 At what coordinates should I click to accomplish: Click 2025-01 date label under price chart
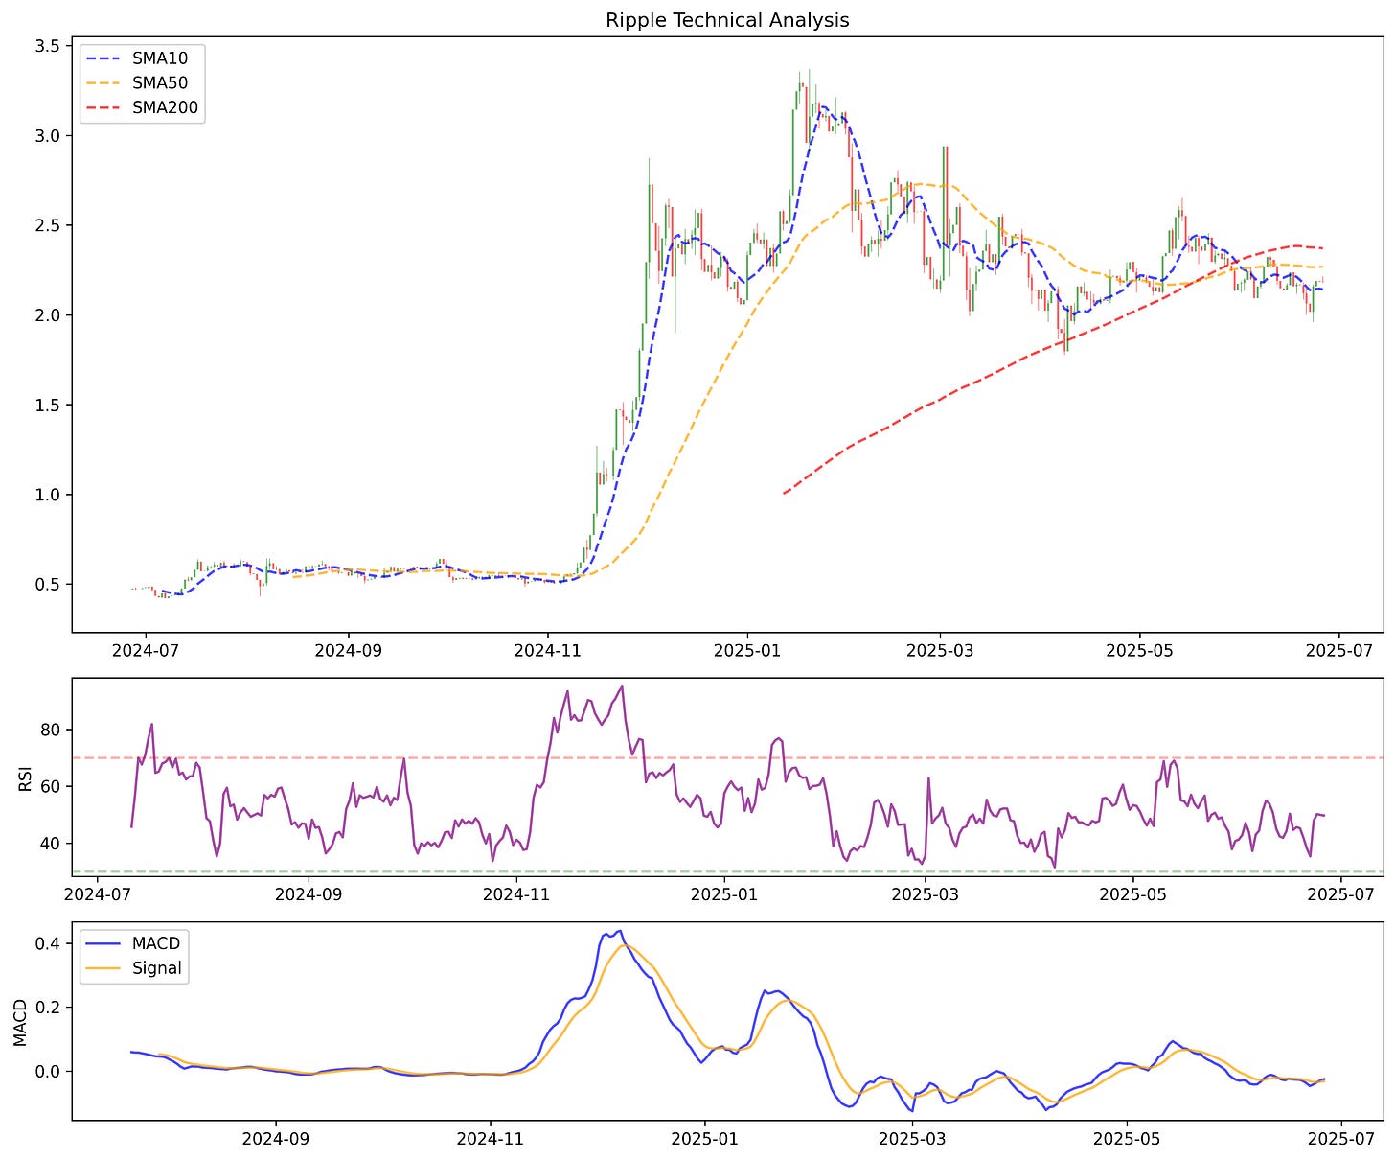747,652
